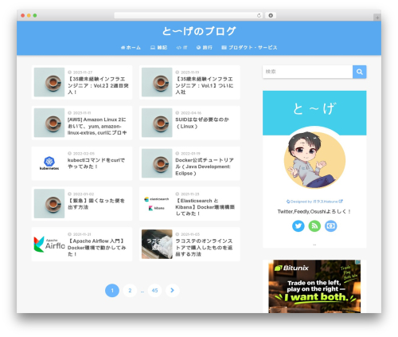Click coffee thumbnail of AWS Amazon Linux article
This screenshot has height=337, width=398.
coord(49,123)
